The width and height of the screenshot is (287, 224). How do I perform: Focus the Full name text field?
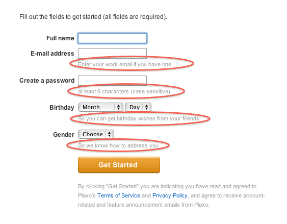[x=112, y=38]
